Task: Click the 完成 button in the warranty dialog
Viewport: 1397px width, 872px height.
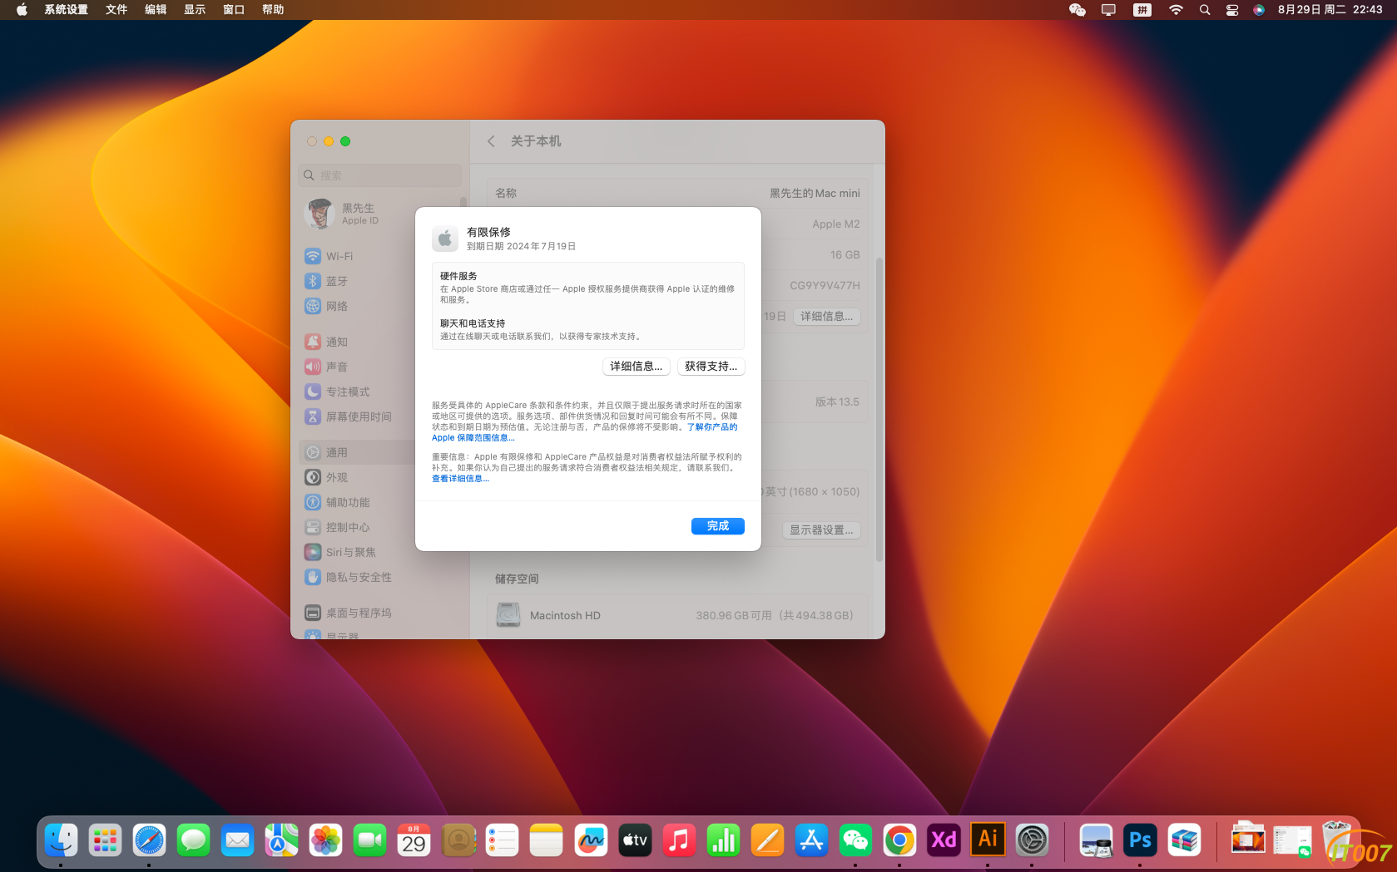Action: coord(717,526)
